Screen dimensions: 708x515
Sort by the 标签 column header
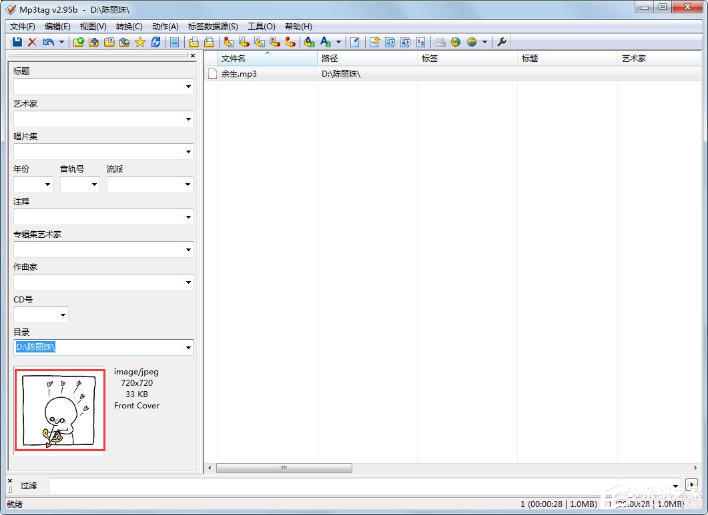pos(467,58)
